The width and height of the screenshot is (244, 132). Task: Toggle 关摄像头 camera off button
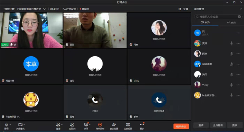pos(20,126)
